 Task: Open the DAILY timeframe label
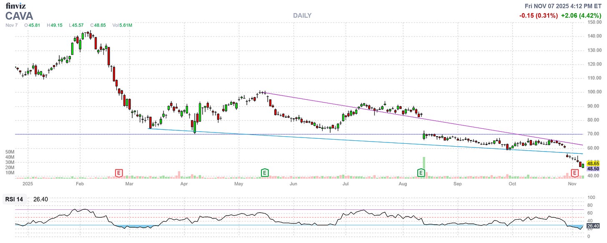click(x=301, y=15)
